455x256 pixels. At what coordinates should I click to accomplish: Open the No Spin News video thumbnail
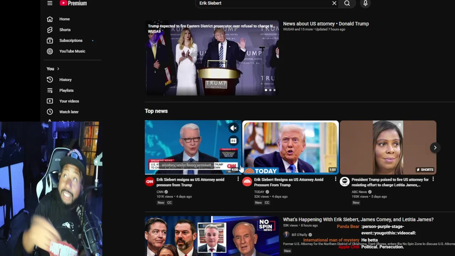212,236
